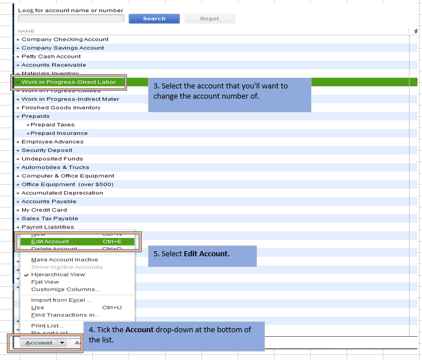This screenshot has width=422, height=360.
Task: Click the diamond marker beside Accounts Payable
Action: click(x=18, y=202)
